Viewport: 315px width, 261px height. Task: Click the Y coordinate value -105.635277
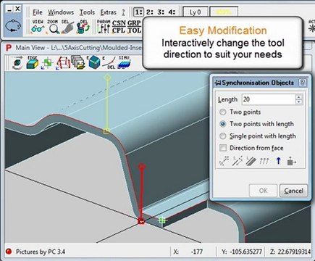pyautogui.click(x=245, y=252)
